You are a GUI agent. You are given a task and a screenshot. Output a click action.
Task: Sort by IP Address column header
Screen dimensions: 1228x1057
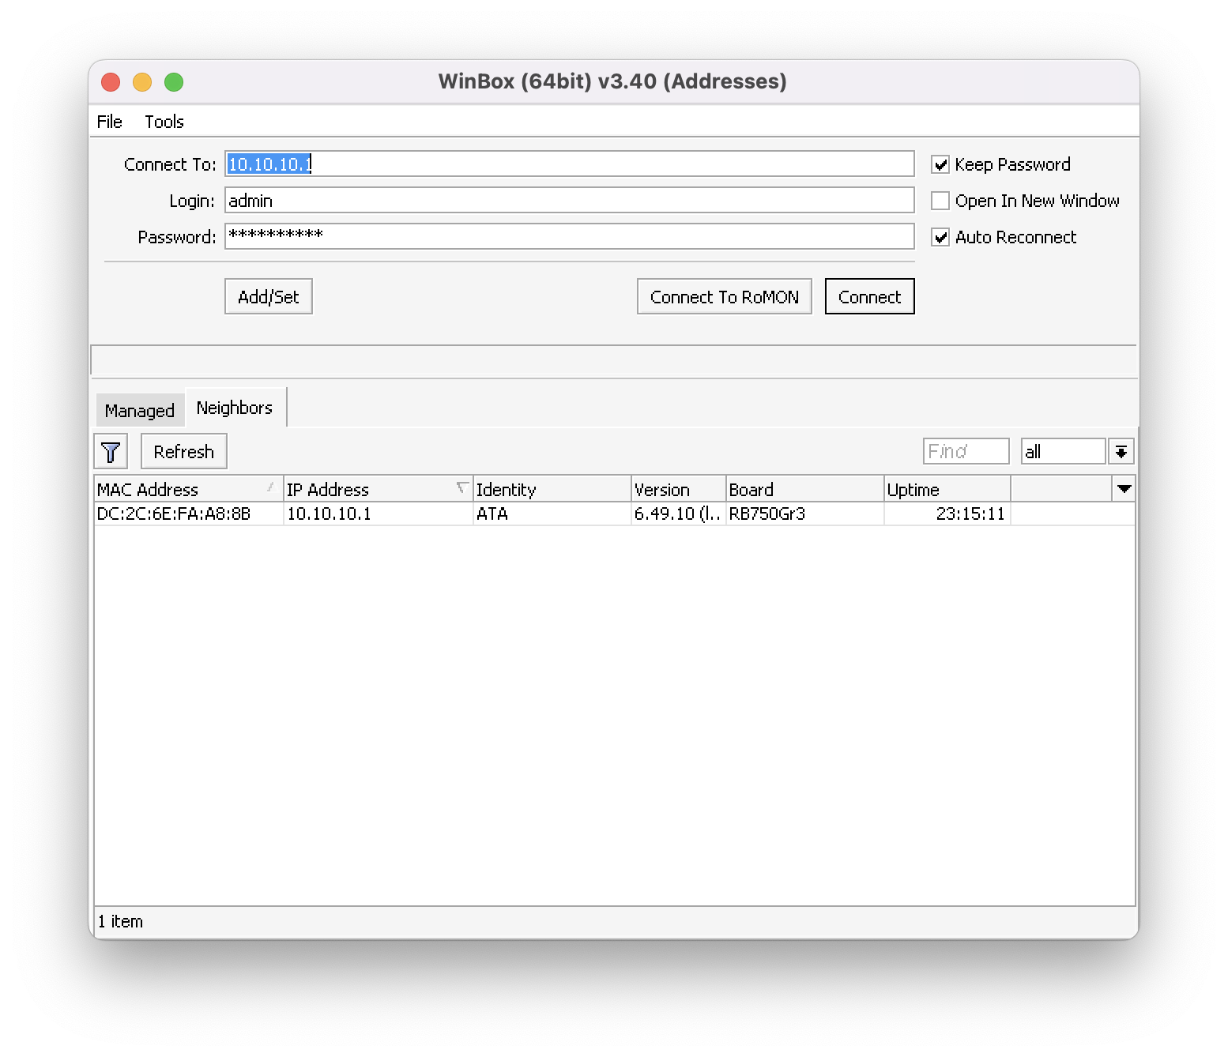pos(378,489)
